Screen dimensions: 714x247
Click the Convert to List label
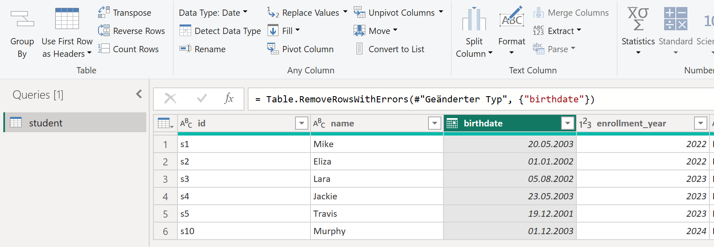pos(396,49)
